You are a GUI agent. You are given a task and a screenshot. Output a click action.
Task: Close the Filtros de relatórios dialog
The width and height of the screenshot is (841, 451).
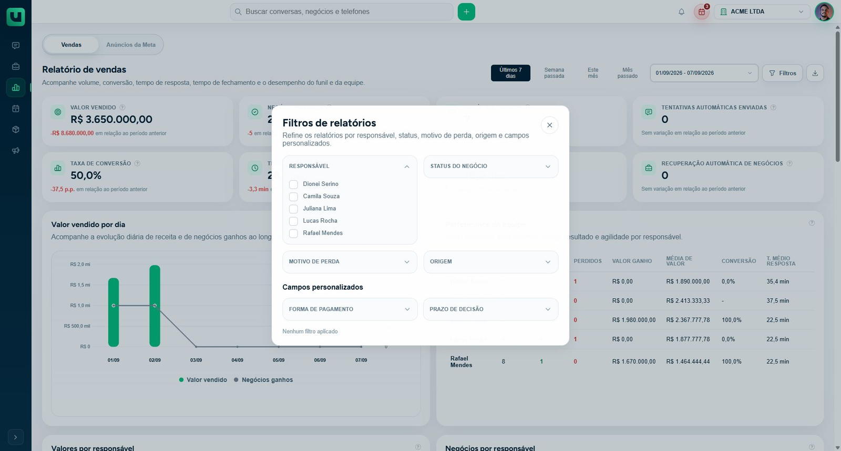[549, 125]
